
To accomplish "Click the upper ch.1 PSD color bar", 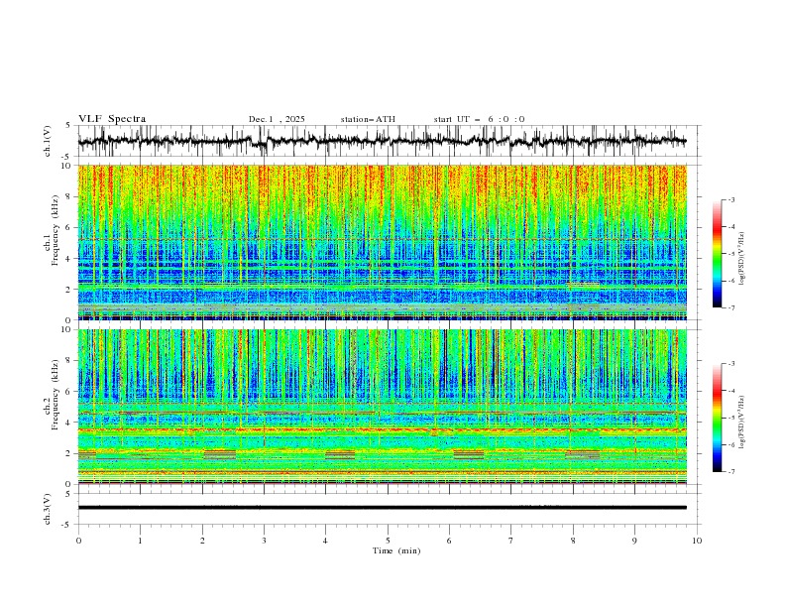I will point(717,254).
